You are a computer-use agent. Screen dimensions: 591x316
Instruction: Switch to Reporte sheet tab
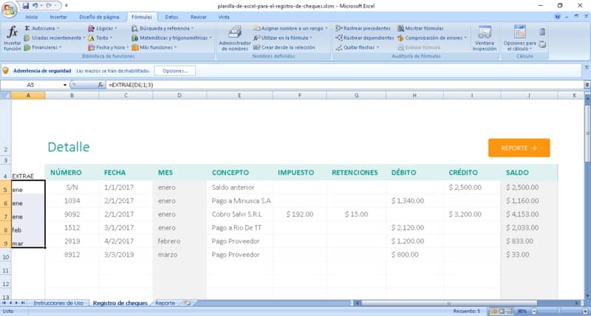point(165,303)
